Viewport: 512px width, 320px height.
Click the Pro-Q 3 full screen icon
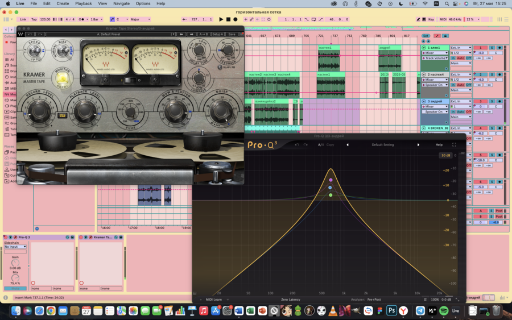454,145
